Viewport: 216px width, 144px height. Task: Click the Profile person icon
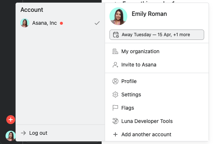click(115, 81)
